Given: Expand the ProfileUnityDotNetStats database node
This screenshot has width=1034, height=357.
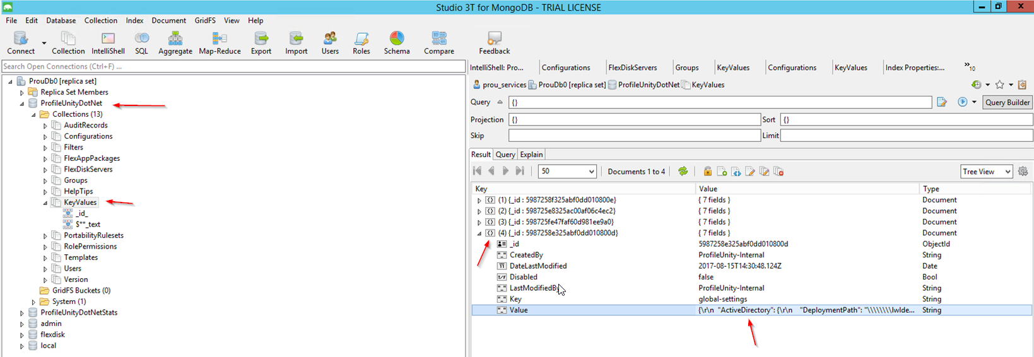Looking at the screenshot, I should (x=22, y=313).
